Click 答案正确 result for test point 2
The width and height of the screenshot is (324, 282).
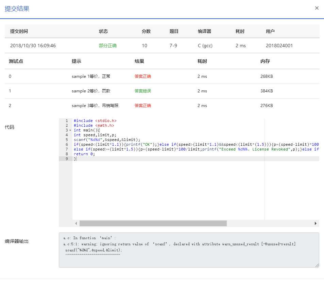(142, 106)
